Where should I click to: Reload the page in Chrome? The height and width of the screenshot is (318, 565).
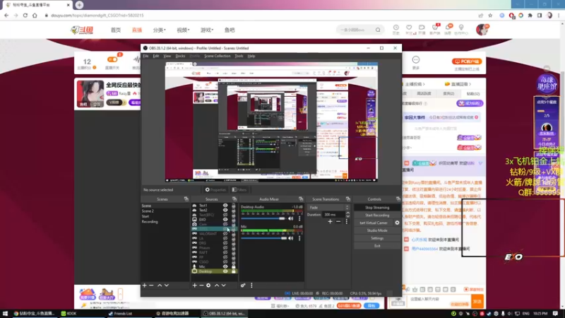pos(25,16)
